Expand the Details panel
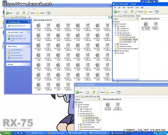 tap(29, 64)
